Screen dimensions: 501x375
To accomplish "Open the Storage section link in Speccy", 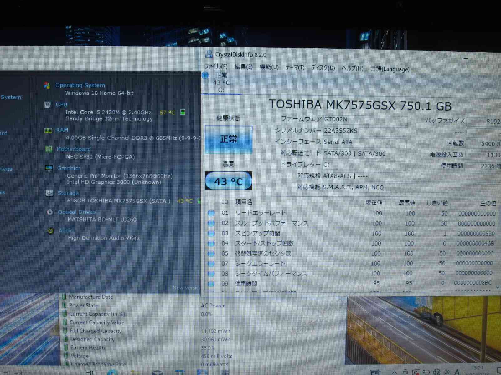I will [68, 193].
